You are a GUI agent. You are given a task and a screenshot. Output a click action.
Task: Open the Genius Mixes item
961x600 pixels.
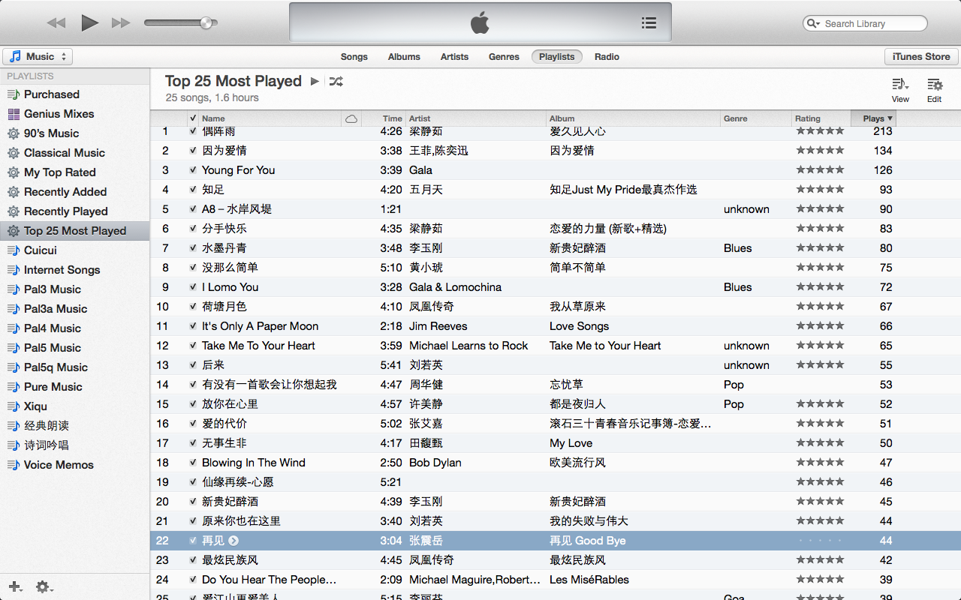click(x=75, y=114)
